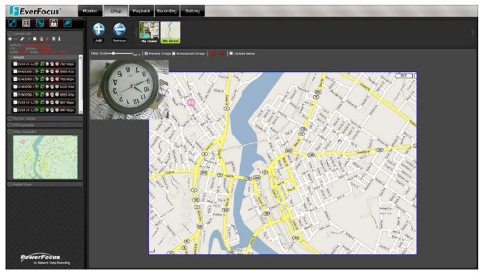Toggle the Preview Image checkbox
Image resolution: width=483 pixels, height=275 pixels.
pos(146,53)
